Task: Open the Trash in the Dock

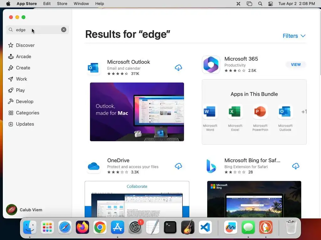Action: click(291, 227)
